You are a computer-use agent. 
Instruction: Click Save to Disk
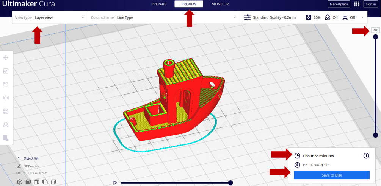(332, 175)
